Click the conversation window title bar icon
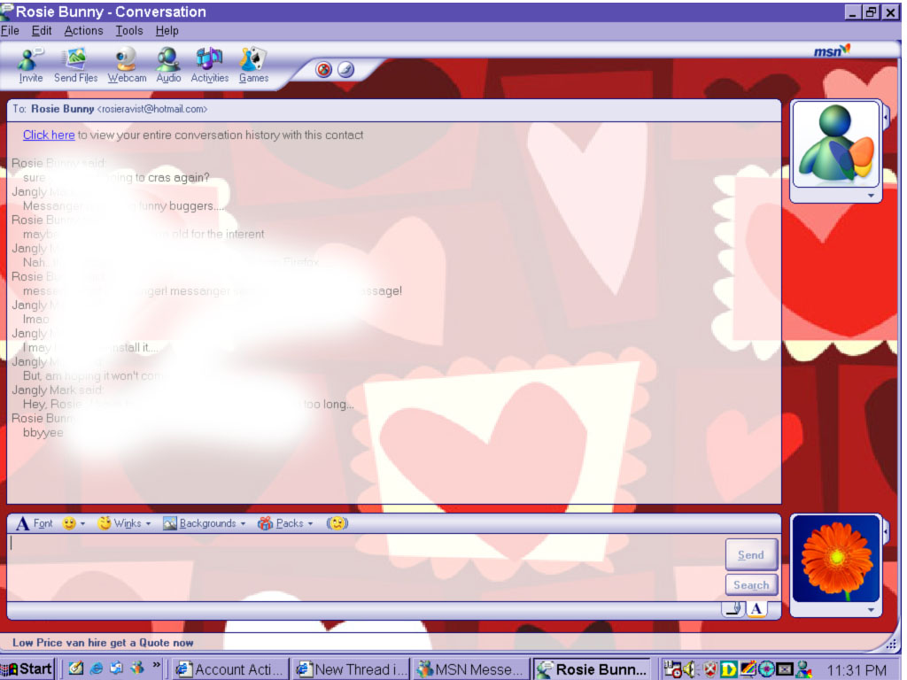The width and height of the screenshot is (907, 680). coord(7,12)
